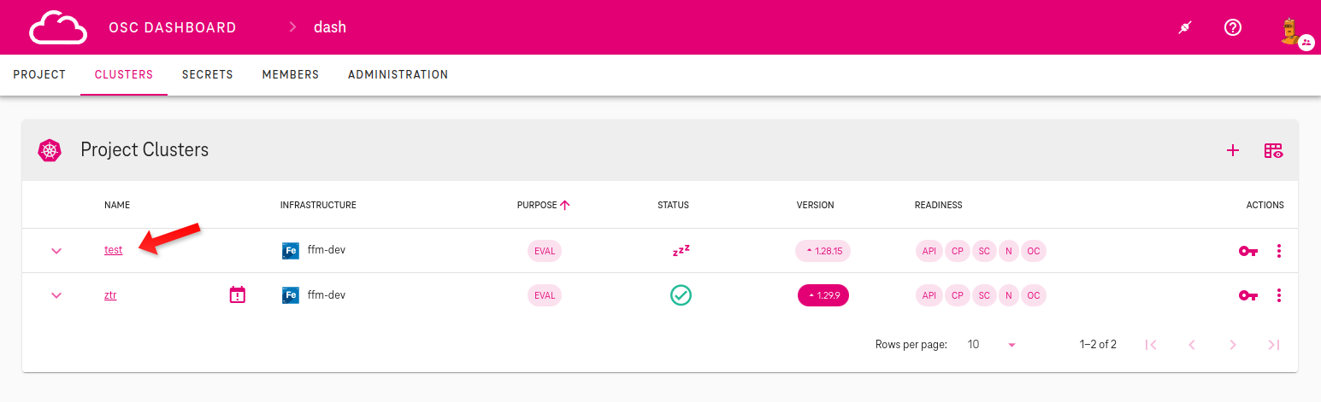Image resolution: width=1321 pixels, height=402 pixels.
Task: Open the help question mark icon
Action: point(1232,27)
